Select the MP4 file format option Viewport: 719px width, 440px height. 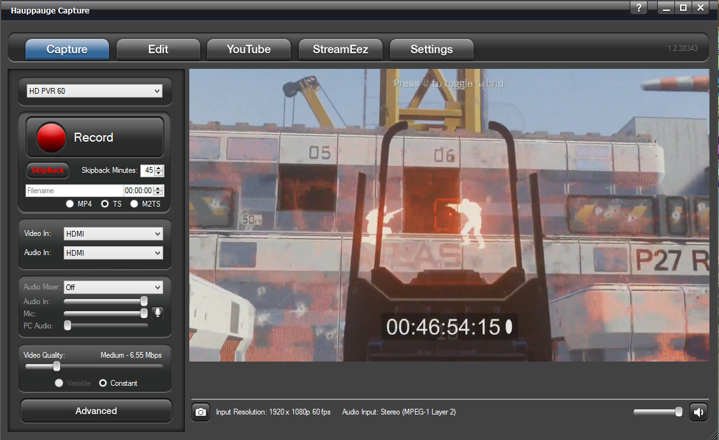[70, 204]
